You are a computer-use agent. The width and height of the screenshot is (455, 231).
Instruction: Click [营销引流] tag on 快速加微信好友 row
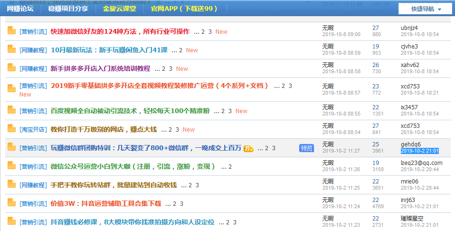33,32
